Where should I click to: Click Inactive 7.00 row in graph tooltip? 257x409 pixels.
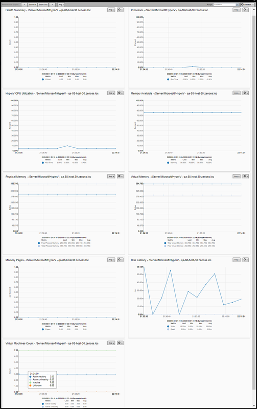pyautogui.click(x=42, y=382)
